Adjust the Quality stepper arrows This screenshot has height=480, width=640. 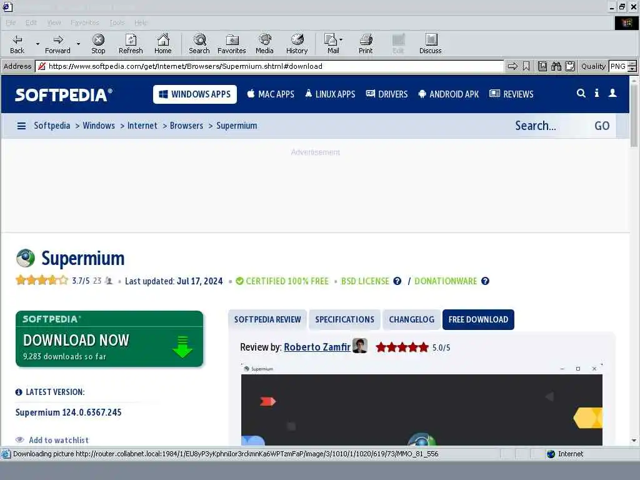(632, 66)
